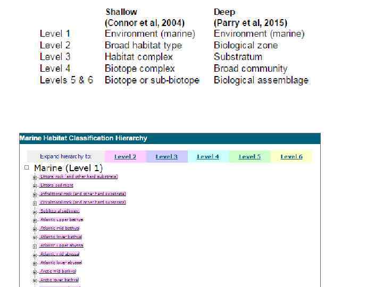Click the '(Parry et al, 2015)' header
Viewport: 383px width, 287px height.
click(x=251, y=23)
